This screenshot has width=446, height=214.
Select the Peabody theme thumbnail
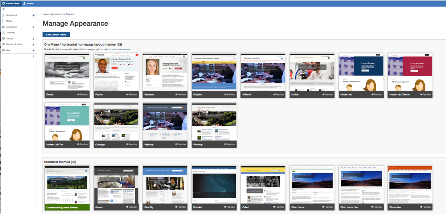pyautogui.click(x=165, y=122)
